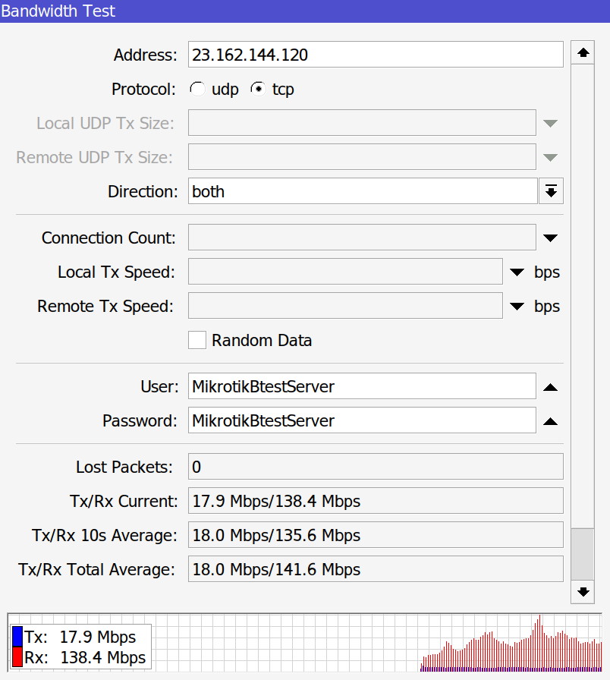Click the scrollbar up arrow
This screenshot has height=680, width=610.
tap(583, 52)
